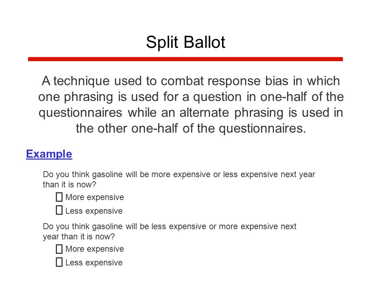
Task: Tick Less expensive under the second question
Action: pos(59,262)
